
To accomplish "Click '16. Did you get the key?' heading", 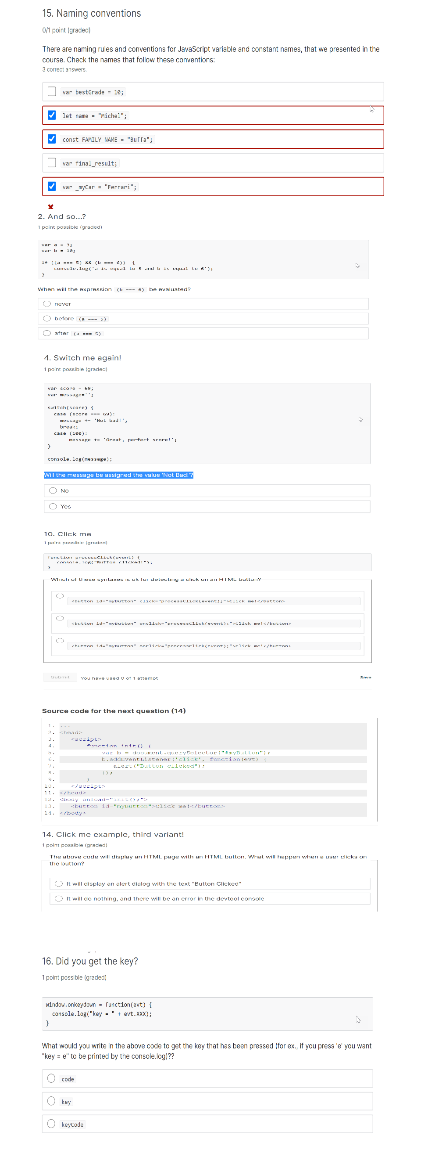I will [90, 961].
